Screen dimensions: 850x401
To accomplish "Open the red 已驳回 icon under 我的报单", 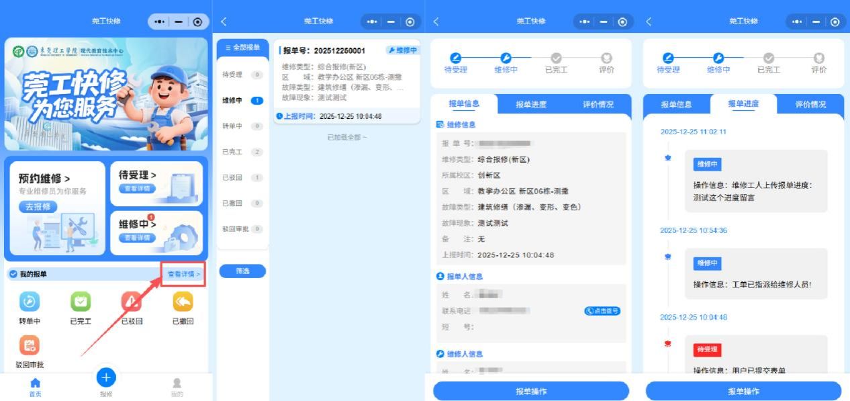I will pyautogui.click(x=132, y=302).
